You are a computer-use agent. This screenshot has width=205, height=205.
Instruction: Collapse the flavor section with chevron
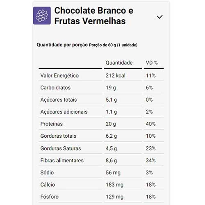pyautogui.click(x=159, y=17)
